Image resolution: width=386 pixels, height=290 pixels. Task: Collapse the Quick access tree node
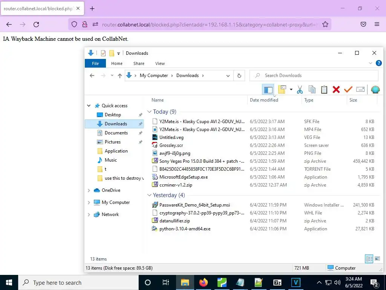click(x=89, y=106)
